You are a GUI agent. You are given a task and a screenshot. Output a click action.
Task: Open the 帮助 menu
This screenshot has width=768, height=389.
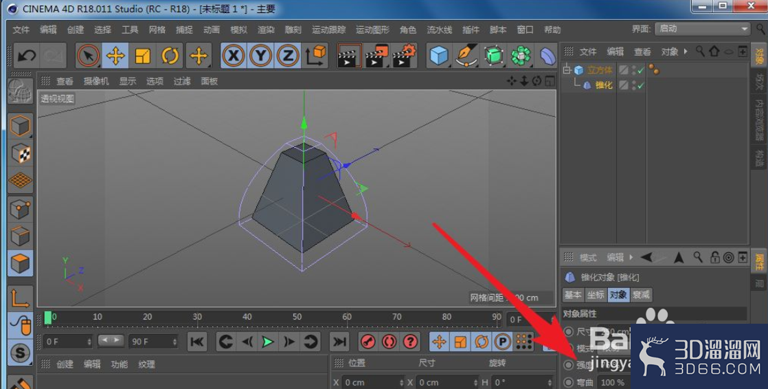point(552,30)
